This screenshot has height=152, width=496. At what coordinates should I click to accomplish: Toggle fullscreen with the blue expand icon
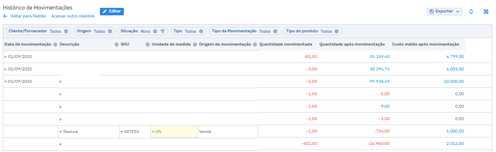(x=486, y=12)
